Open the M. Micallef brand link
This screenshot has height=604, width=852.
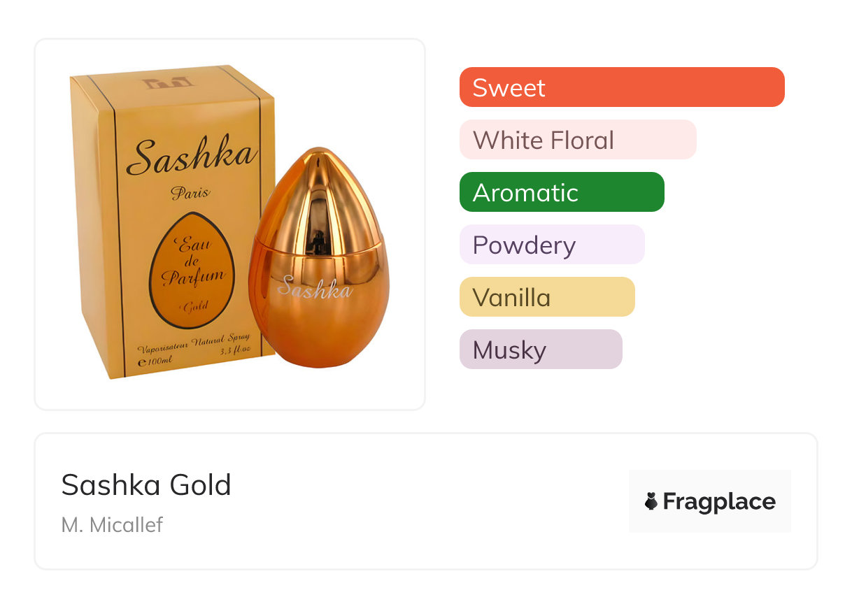coord(112,524)
